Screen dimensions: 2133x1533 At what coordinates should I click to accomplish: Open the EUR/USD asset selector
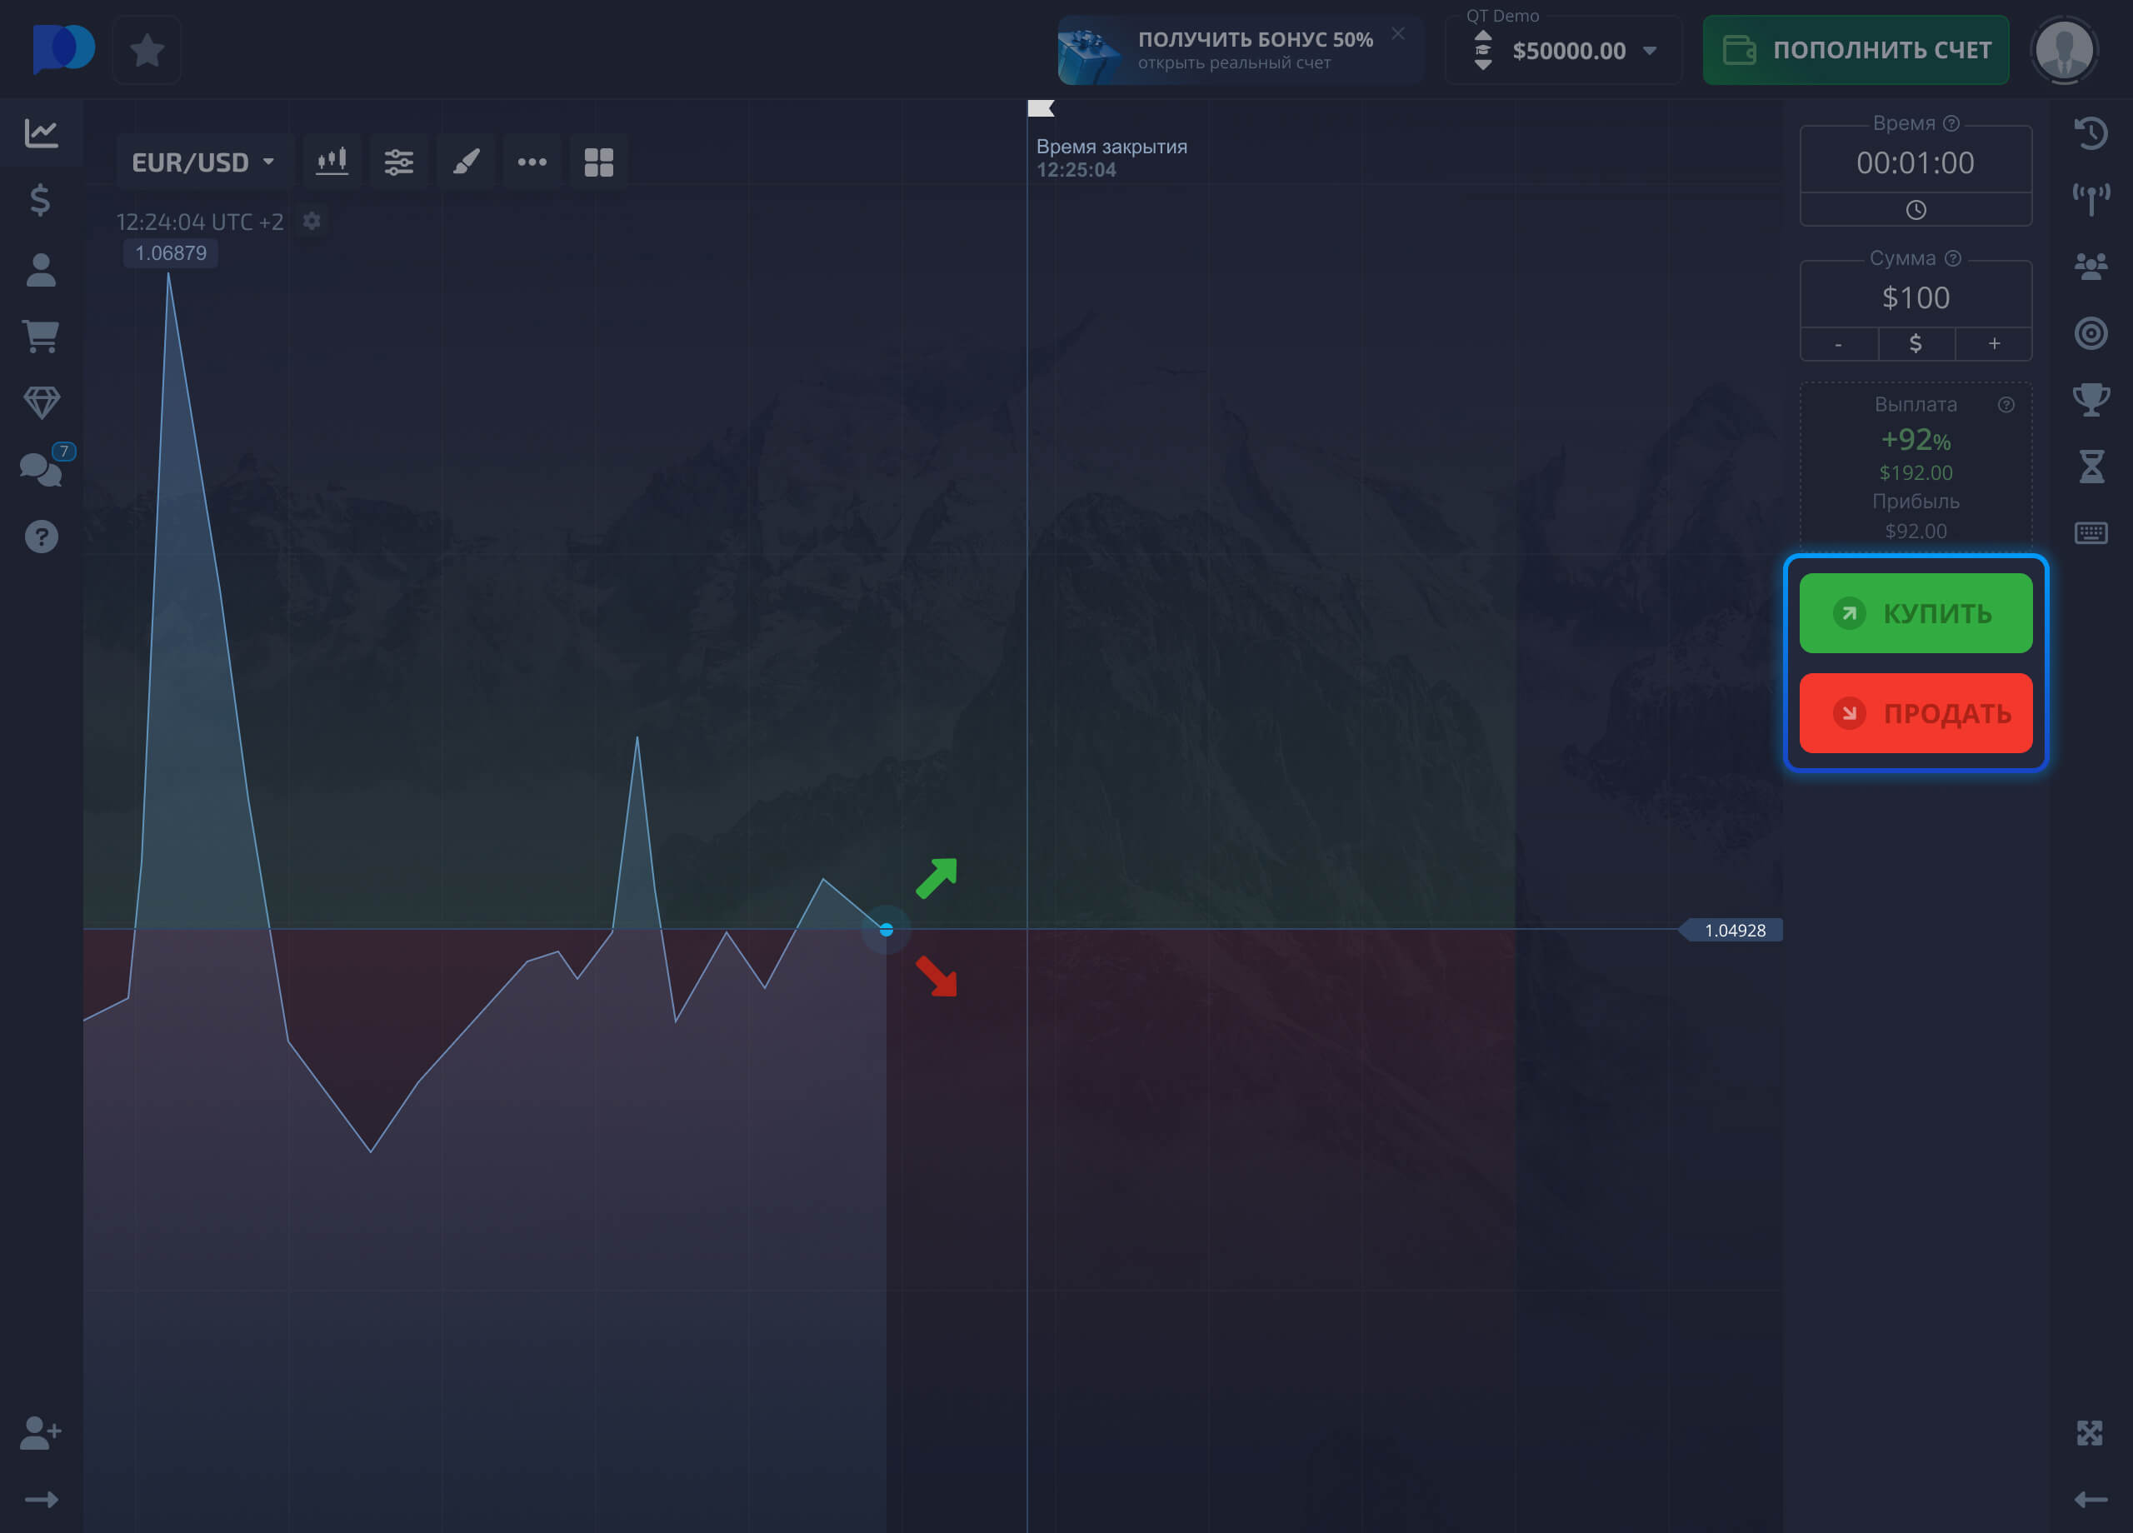202,161
